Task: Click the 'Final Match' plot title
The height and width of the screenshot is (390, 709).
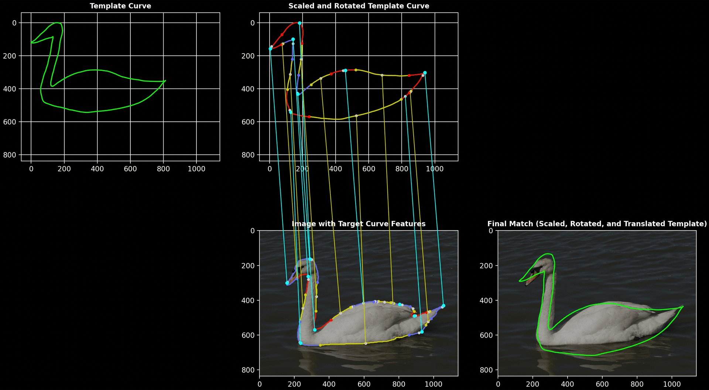Action: pyautogui.click(x=597, y=224)
